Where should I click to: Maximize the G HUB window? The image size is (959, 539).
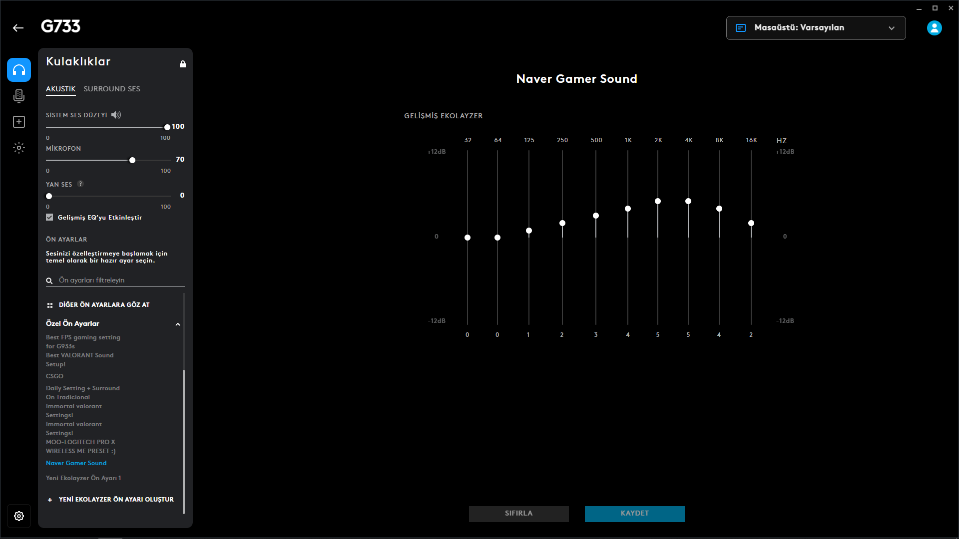point(935,8)
